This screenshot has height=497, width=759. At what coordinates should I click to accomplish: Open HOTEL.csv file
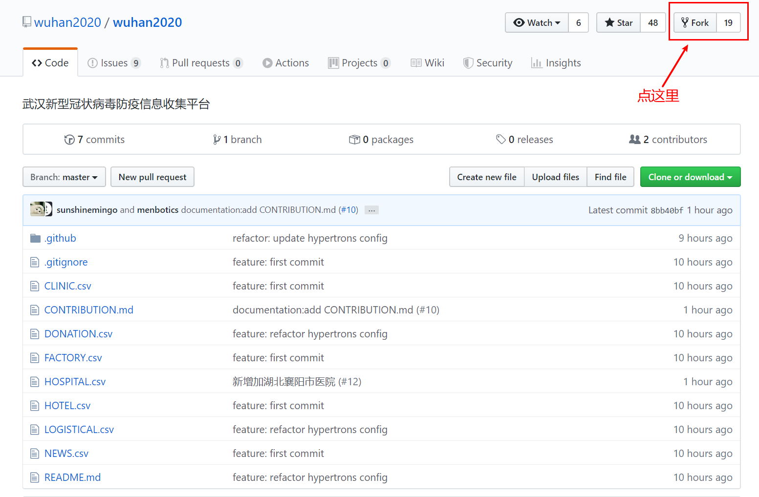pyautogui.click(x=67, y=406)
